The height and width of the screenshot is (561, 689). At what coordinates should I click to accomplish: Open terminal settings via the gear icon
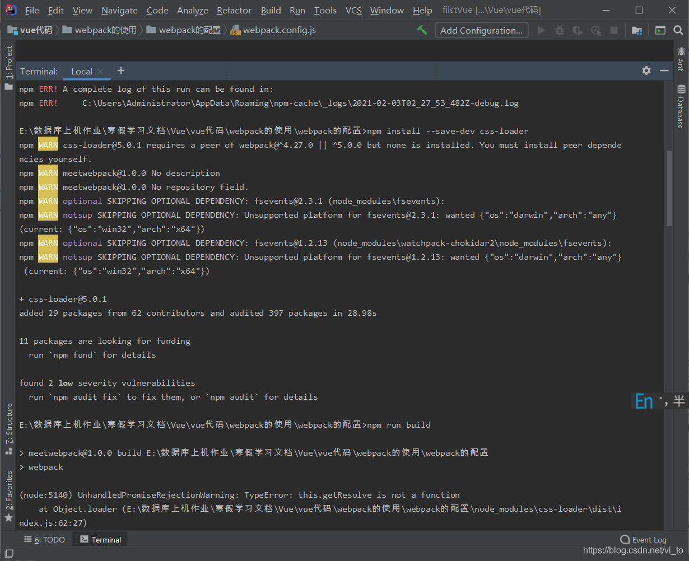click(x=646, y=71)
